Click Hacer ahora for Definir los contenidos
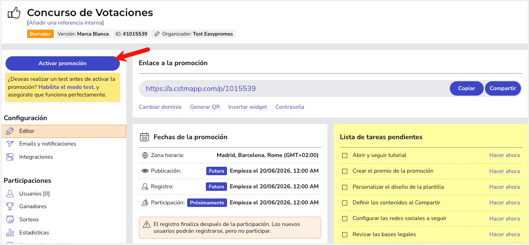 [x=504, y=203]
